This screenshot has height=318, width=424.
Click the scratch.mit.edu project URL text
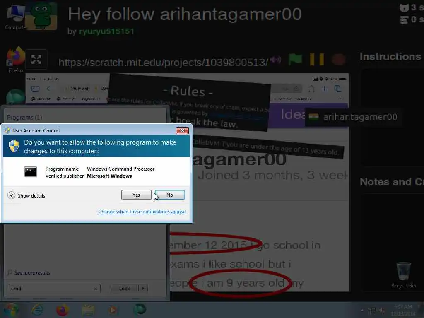click(163, 63)
